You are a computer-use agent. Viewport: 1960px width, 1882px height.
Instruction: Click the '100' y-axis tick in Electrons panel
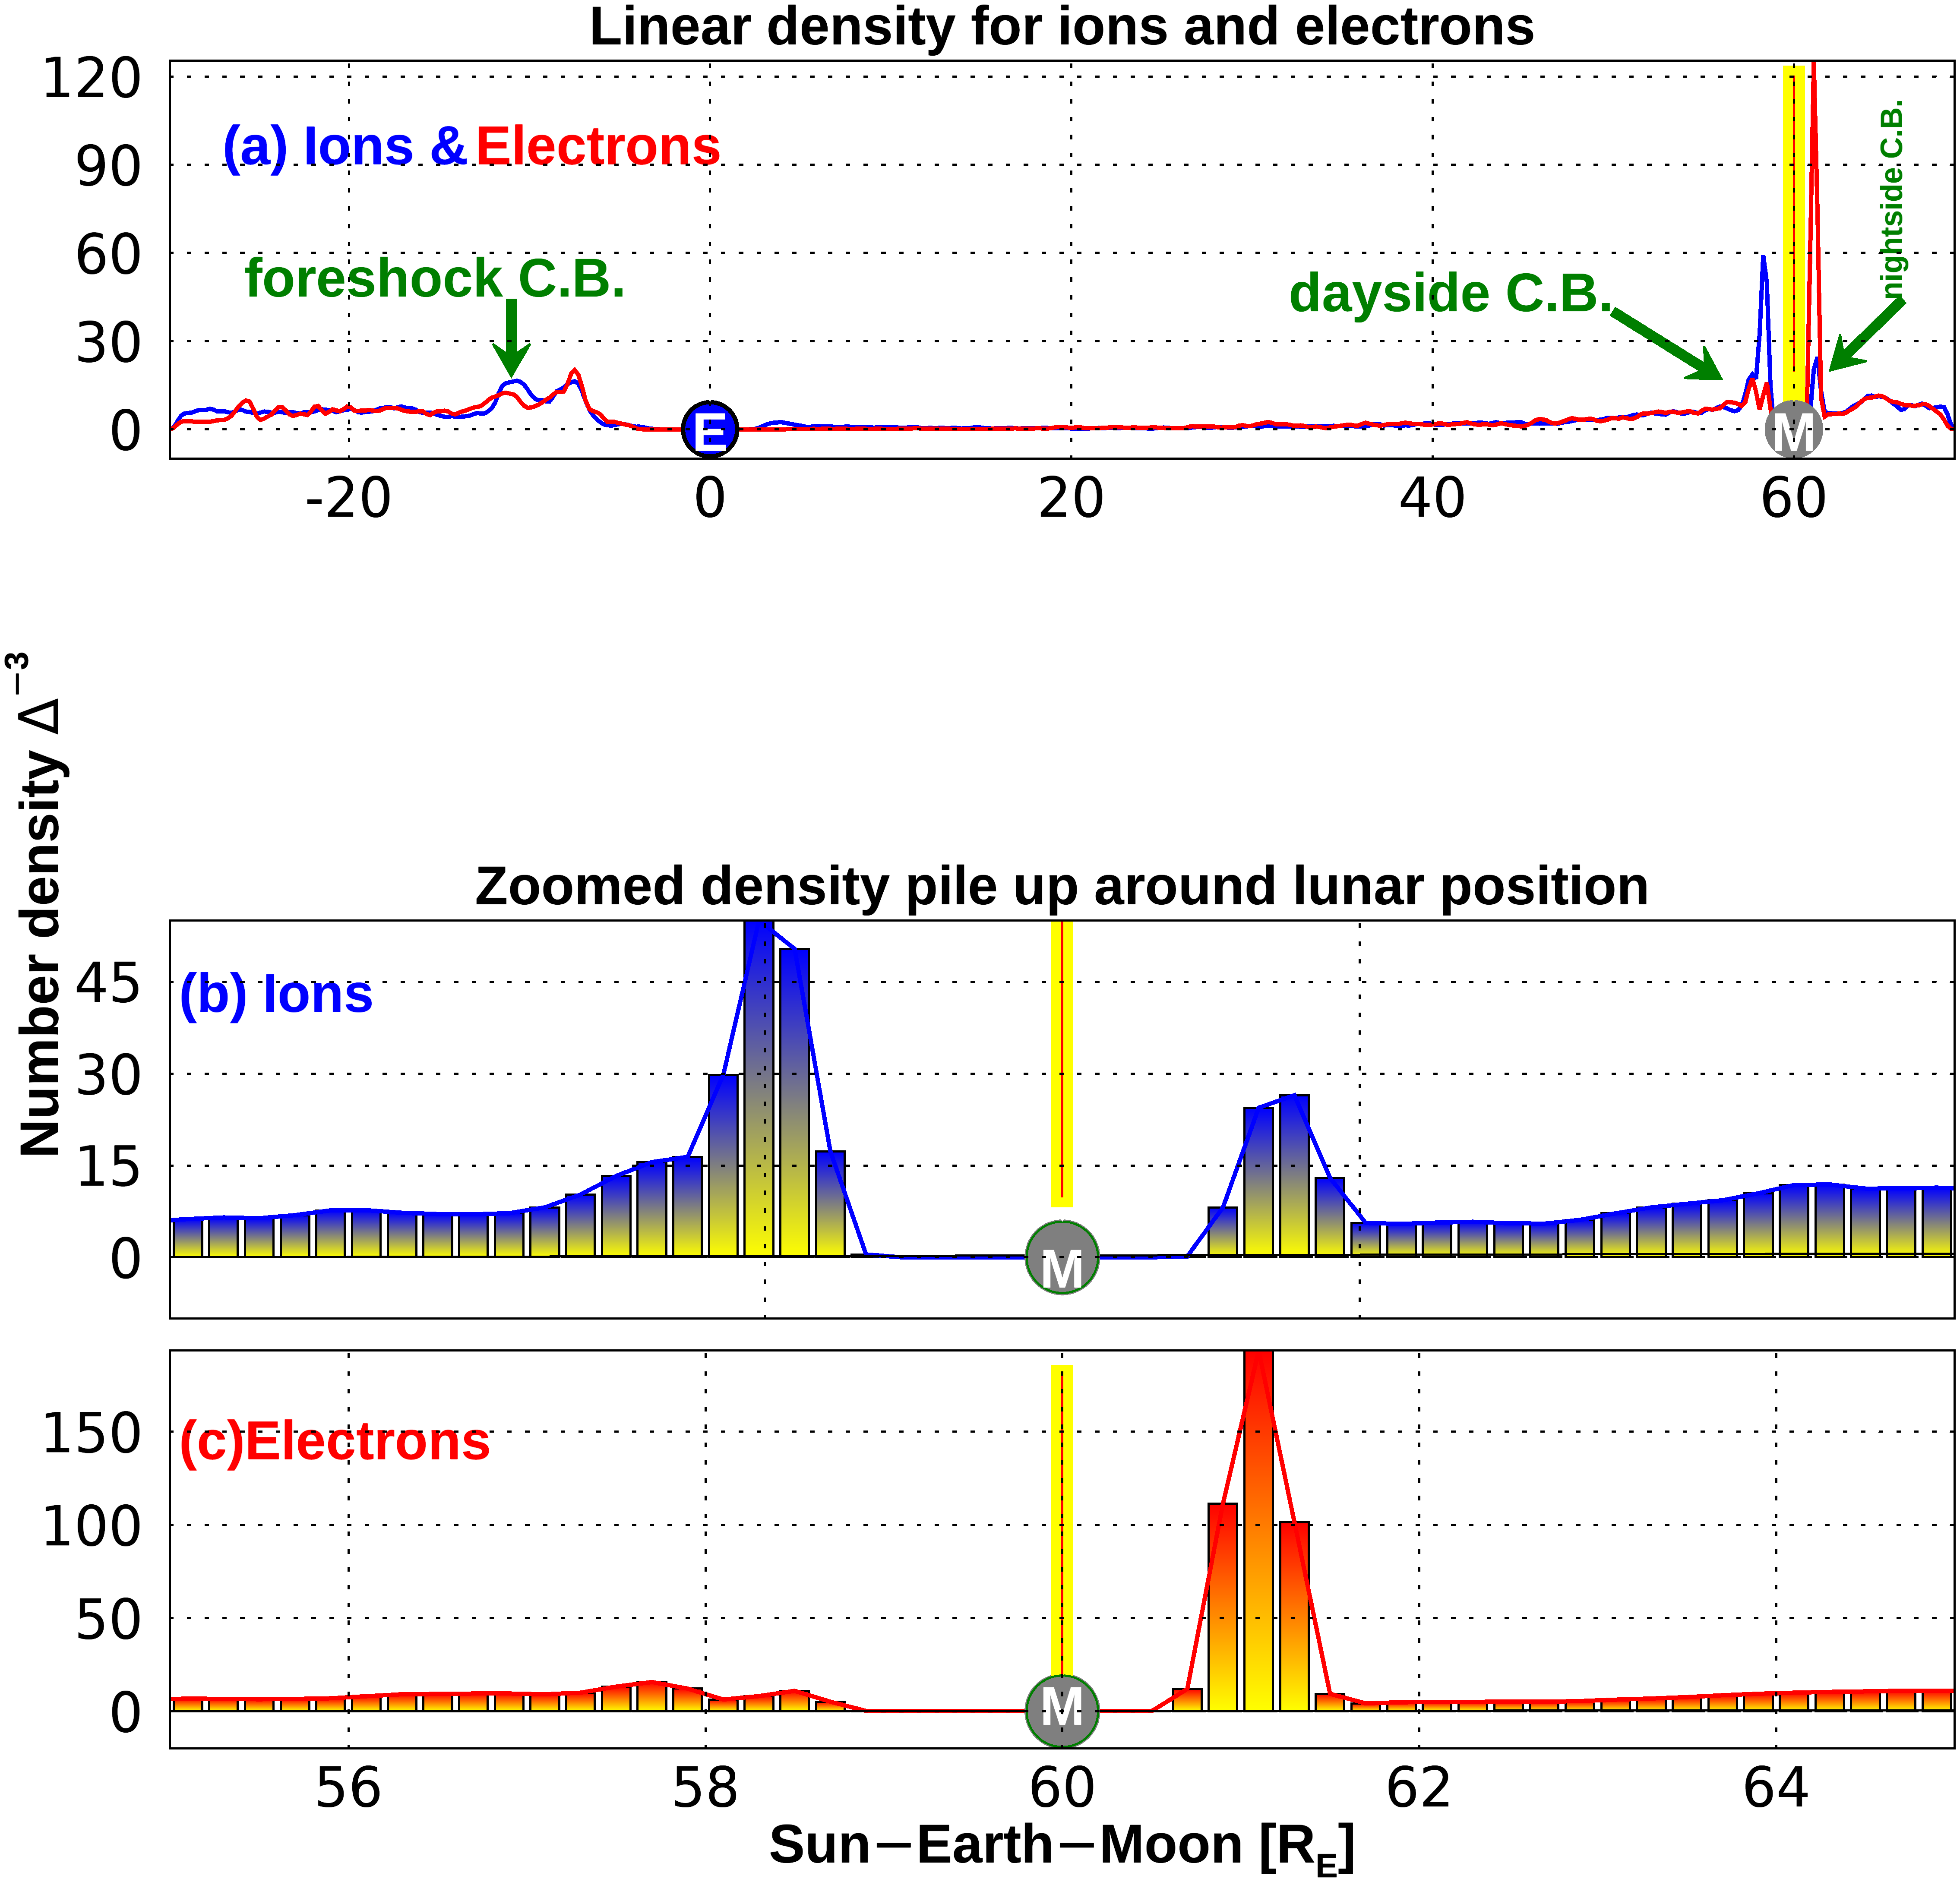click(92, 1526)
